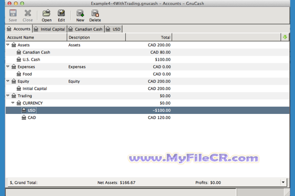This screenshot has width=295, height=196.
Task: Click the bank icon beside Equity
Action: point(14,81)
